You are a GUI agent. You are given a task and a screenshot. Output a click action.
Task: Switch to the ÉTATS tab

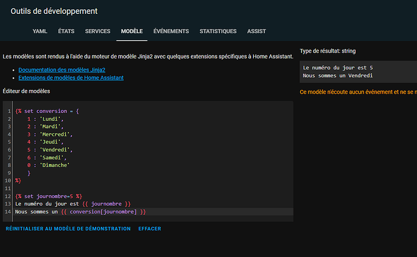point(66,31)
